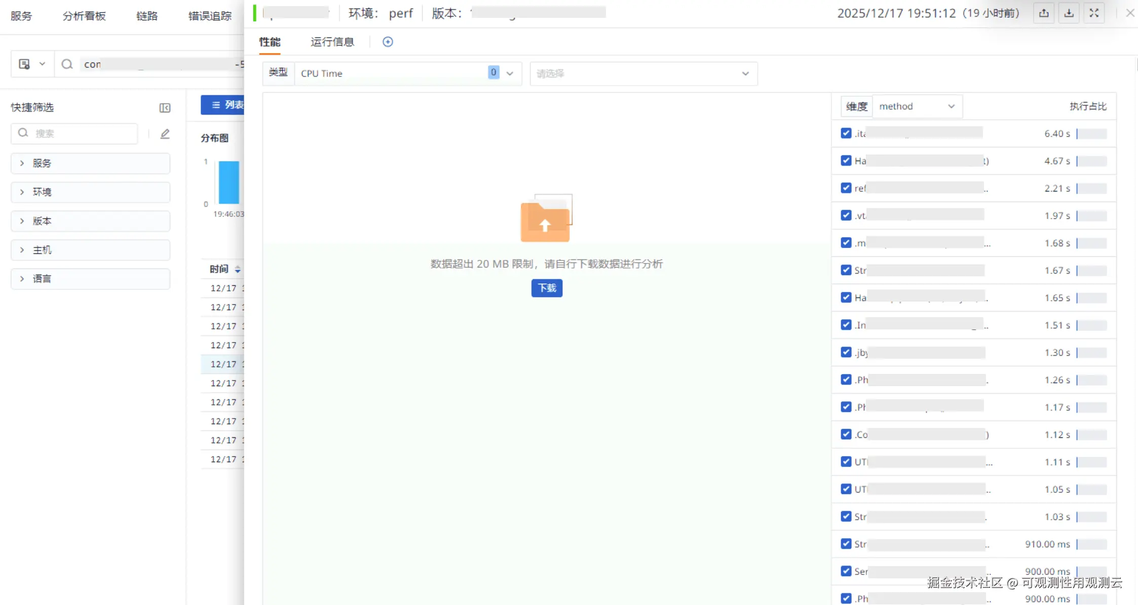Click the time column sort icon
The height and width of the screenshot is (605, 1138).
(x=238, y=270)
